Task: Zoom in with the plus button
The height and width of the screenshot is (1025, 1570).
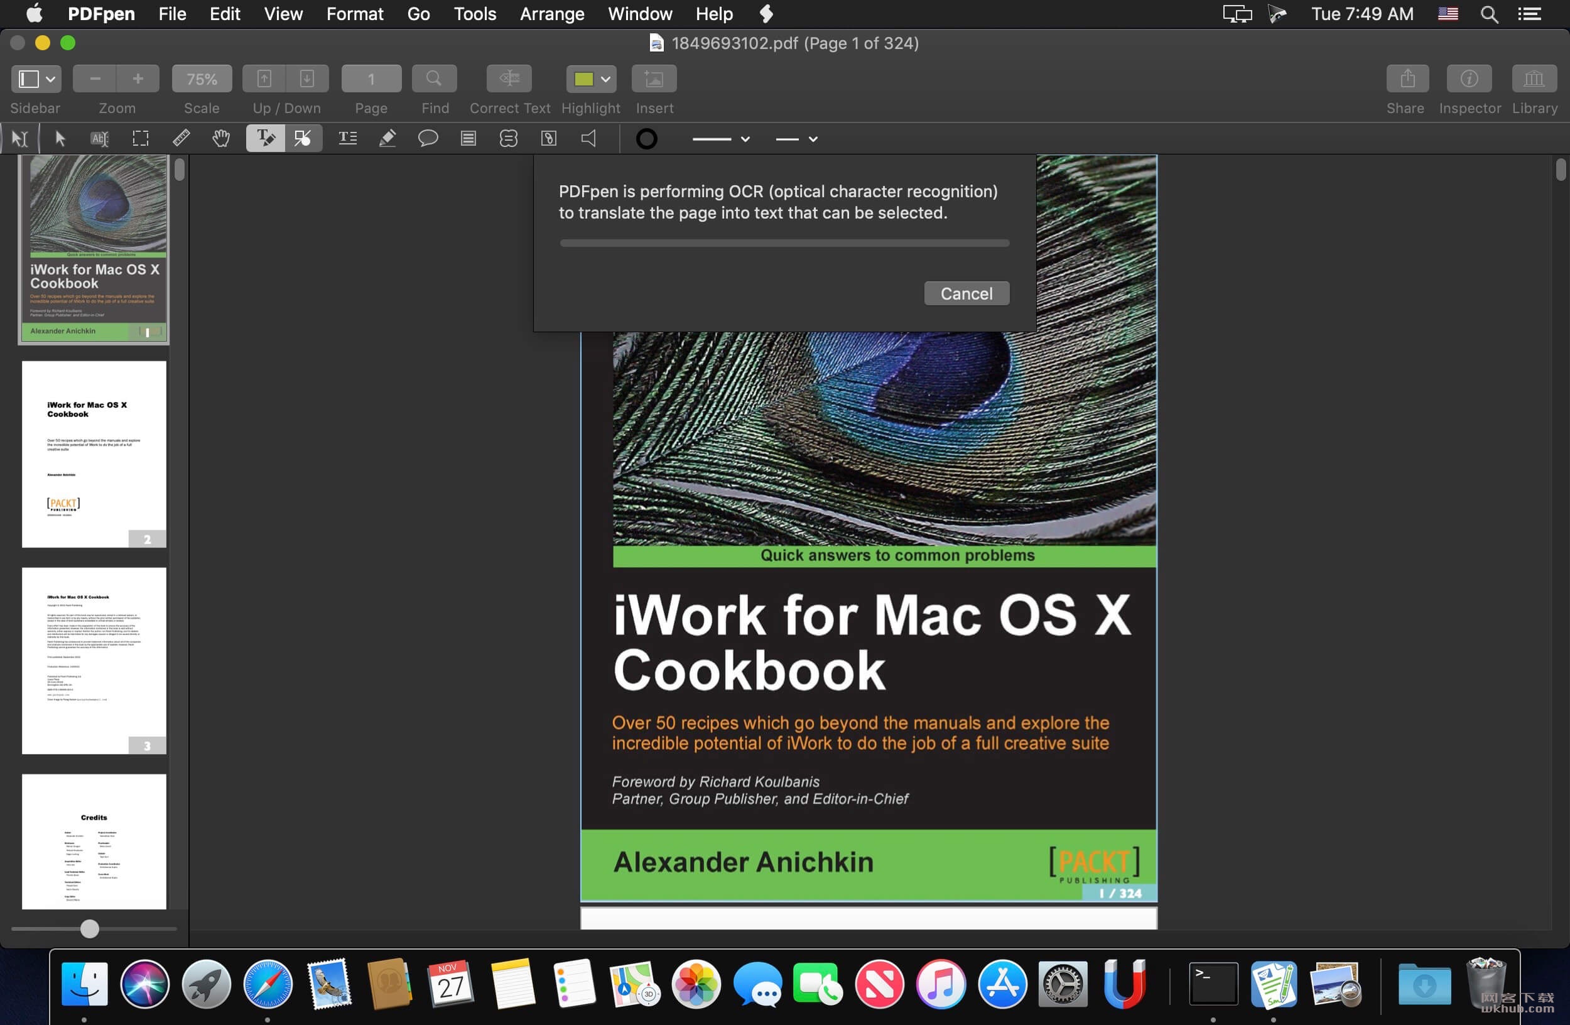Action: pyautogui.click(x=138, y=79)
